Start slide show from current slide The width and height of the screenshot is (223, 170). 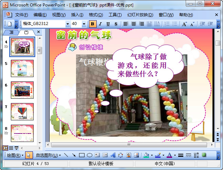(x=17, y=148)
